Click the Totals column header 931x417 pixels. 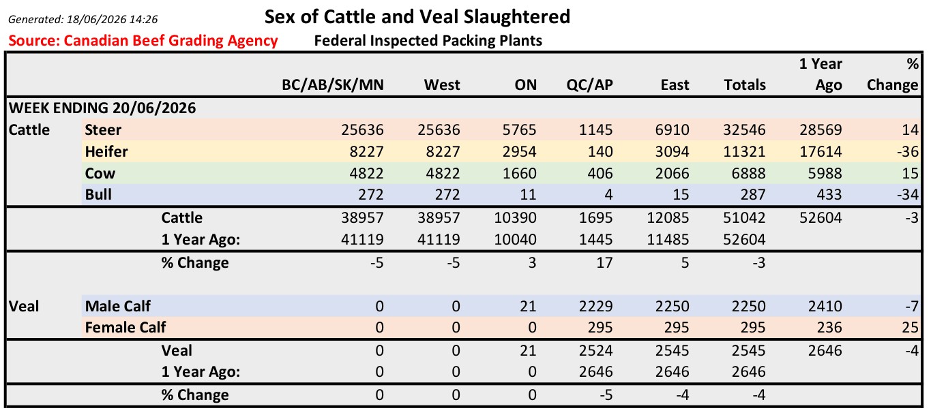(x=745, y=85)
